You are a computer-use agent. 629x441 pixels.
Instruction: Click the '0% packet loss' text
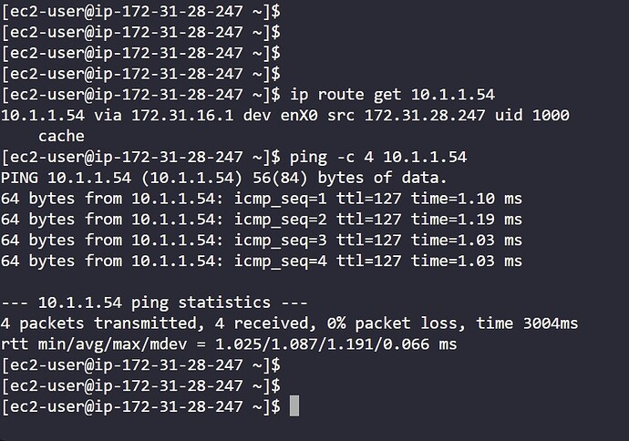pyautogui.click(x=392, y=323)
